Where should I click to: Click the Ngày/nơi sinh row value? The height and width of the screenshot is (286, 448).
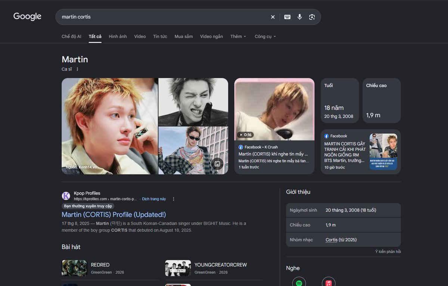pyautogui.click(x=351, y=210)
